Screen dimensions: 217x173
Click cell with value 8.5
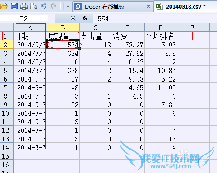161,53
